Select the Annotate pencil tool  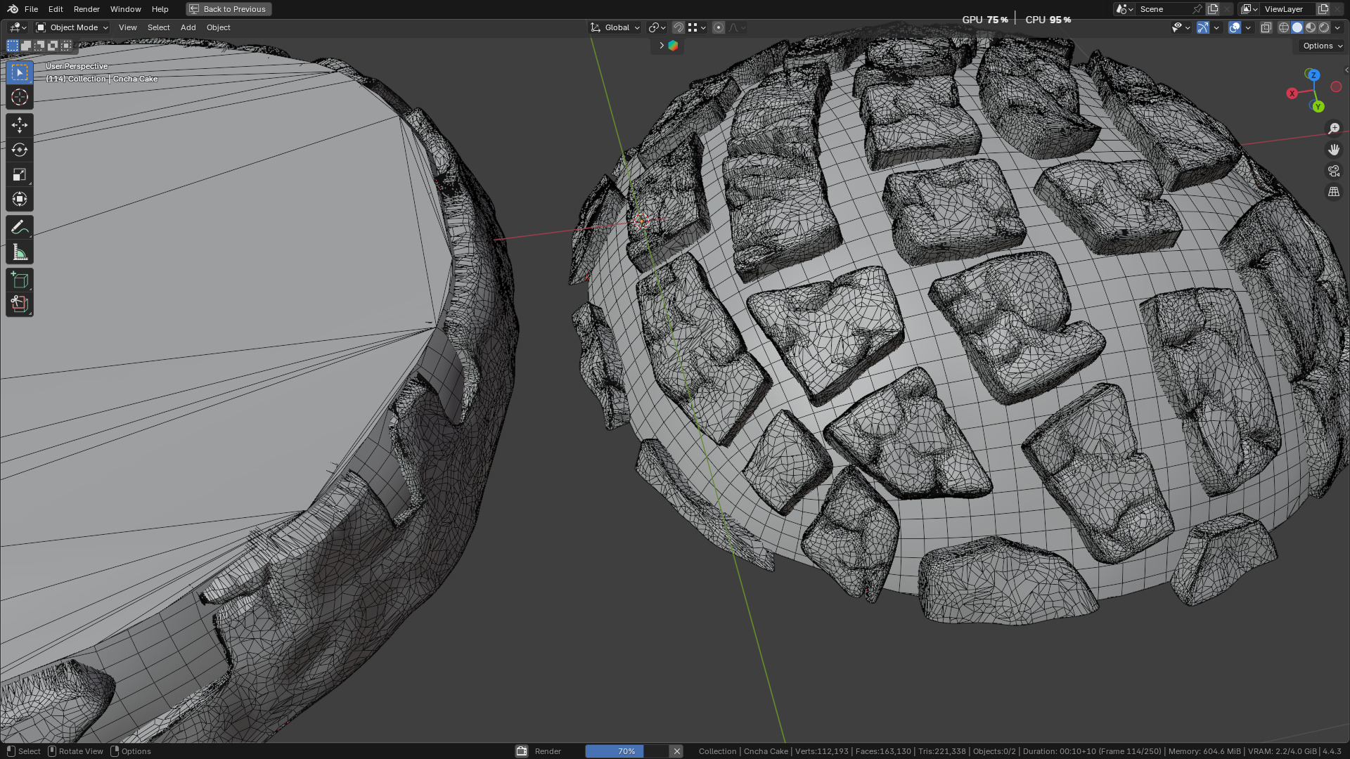tap(20, 227)
